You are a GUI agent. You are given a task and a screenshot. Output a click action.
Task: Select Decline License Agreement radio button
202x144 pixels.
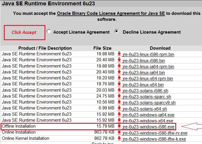tap(117, 32)
